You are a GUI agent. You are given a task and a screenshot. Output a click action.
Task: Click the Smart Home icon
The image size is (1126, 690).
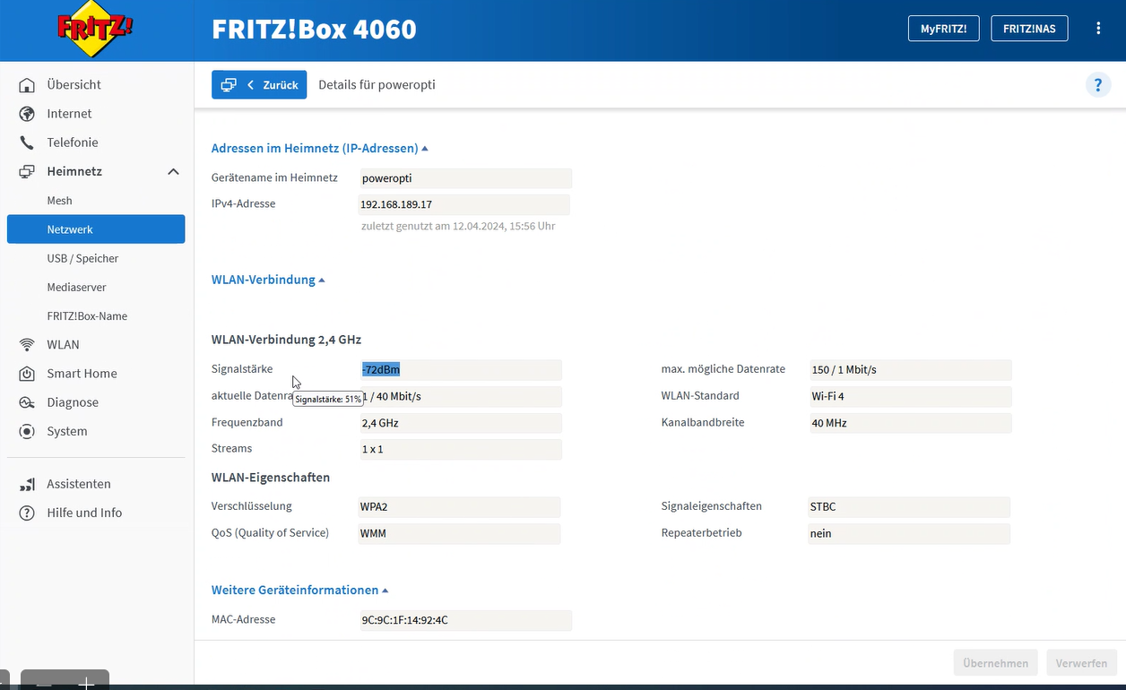pos(27,374)
